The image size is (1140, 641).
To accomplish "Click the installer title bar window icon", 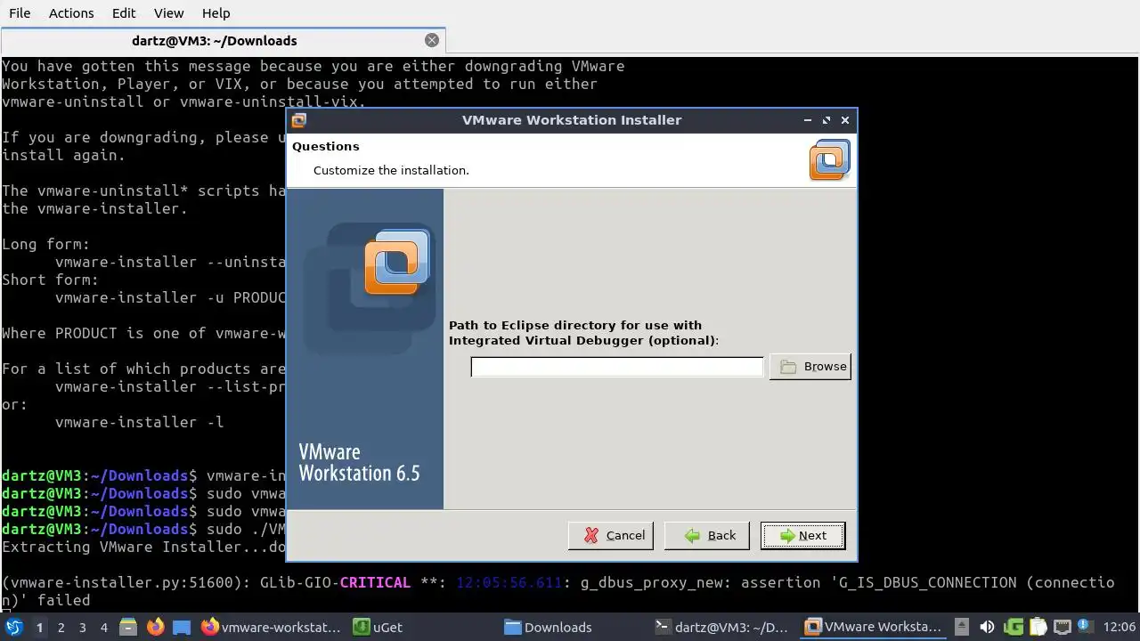I will [x=299, y=120].
